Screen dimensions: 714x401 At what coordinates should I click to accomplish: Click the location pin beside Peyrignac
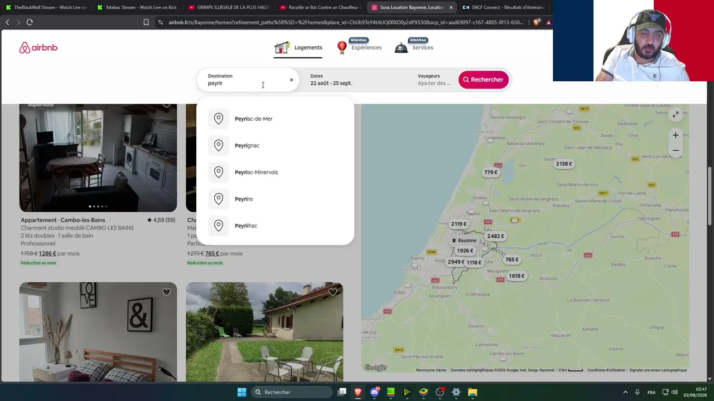(219, 145)
